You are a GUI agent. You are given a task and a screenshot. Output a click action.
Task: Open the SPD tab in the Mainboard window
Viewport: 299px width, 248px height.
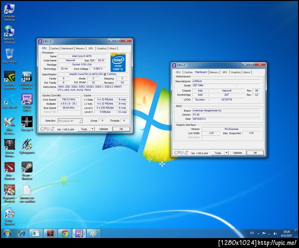225,72
